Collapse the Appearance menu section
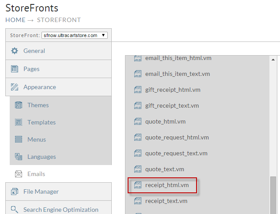The height and width of the screenshot is (214, 280). click(59, 87)
